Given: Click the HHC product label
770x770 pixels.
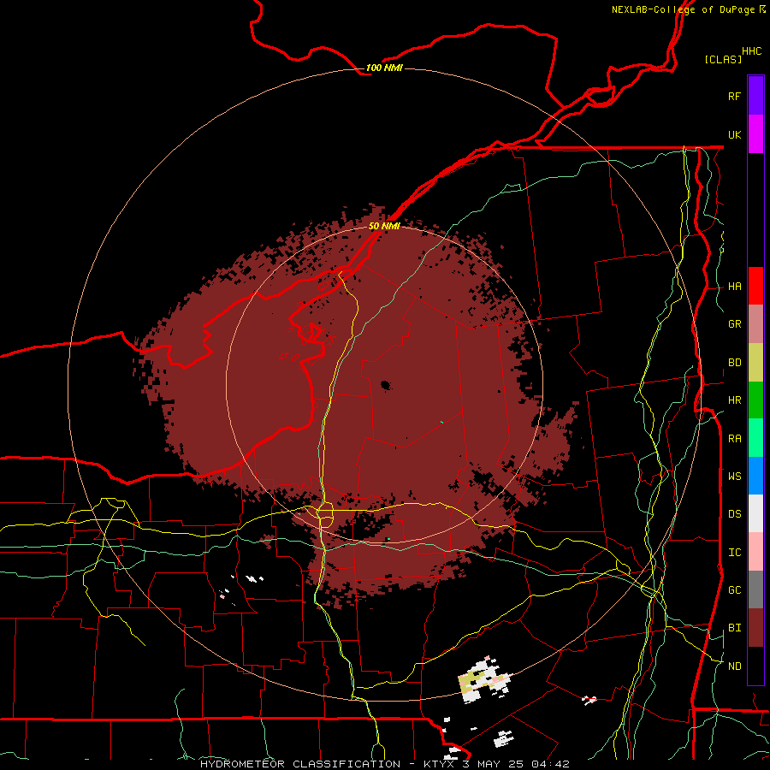Looking at the screenshot, I should 751,51.
